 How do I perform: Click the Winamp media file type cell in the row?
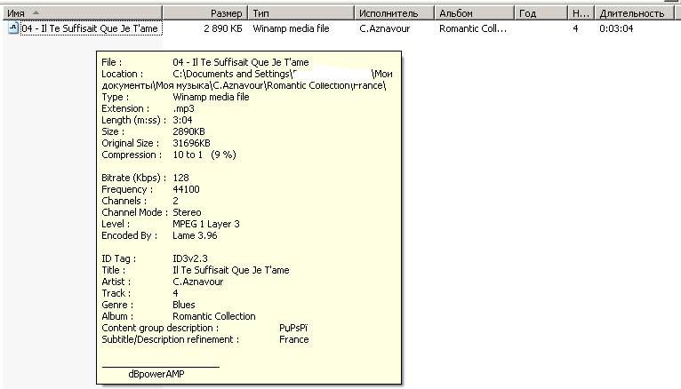tap(291, 28)
